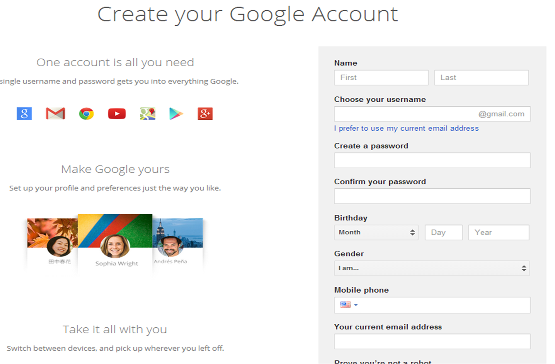This screenshot has width=555, height=364.
Task: Open the Month birthday dropdown
Action: pyautogui.click(x=376, y=232)
